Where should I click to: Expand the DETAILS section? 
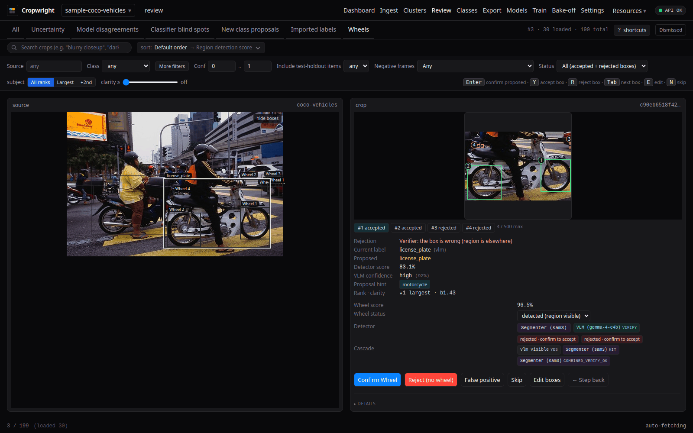click(x=365, y=404)
